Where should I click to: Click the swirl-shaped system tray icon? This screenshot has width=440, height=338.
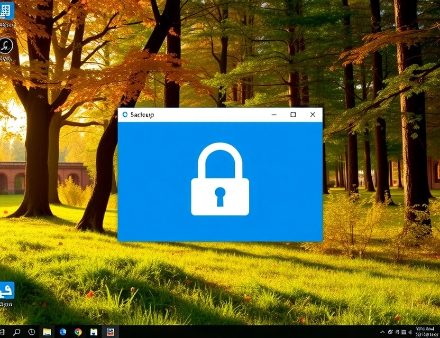(390, 332)
